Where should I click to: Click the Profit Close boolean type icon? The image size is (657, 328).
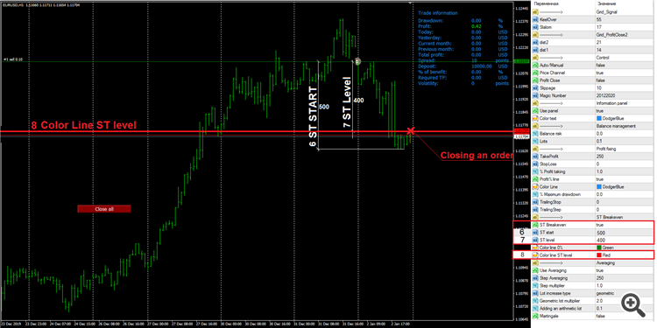(534, 80)
